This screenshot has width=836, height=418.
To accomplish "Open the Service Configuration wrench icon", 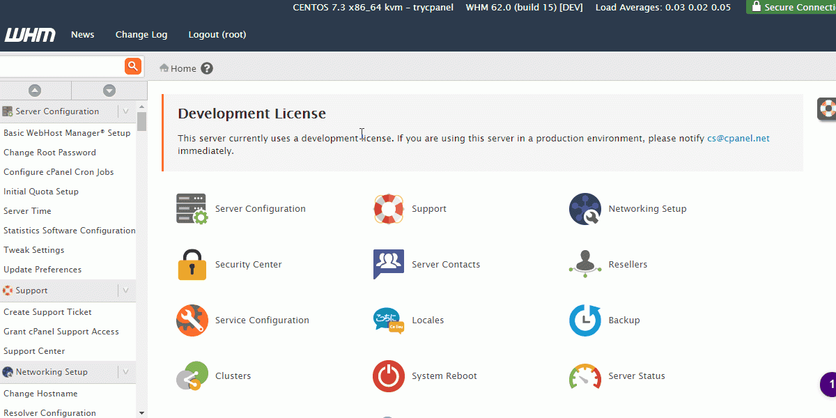I will click(192, 320).
